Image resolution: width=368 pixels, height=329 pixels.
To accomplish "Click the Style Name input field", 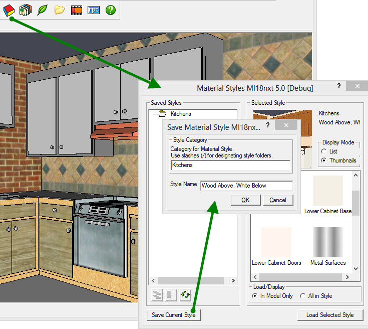I will tap(246, 186).
